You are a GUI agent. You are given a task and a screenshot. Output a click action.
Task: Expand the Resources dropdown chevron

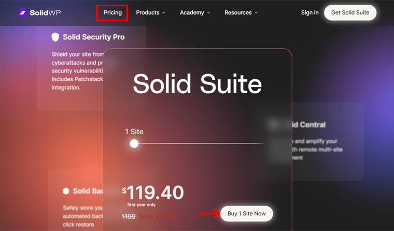pos(256,13)
